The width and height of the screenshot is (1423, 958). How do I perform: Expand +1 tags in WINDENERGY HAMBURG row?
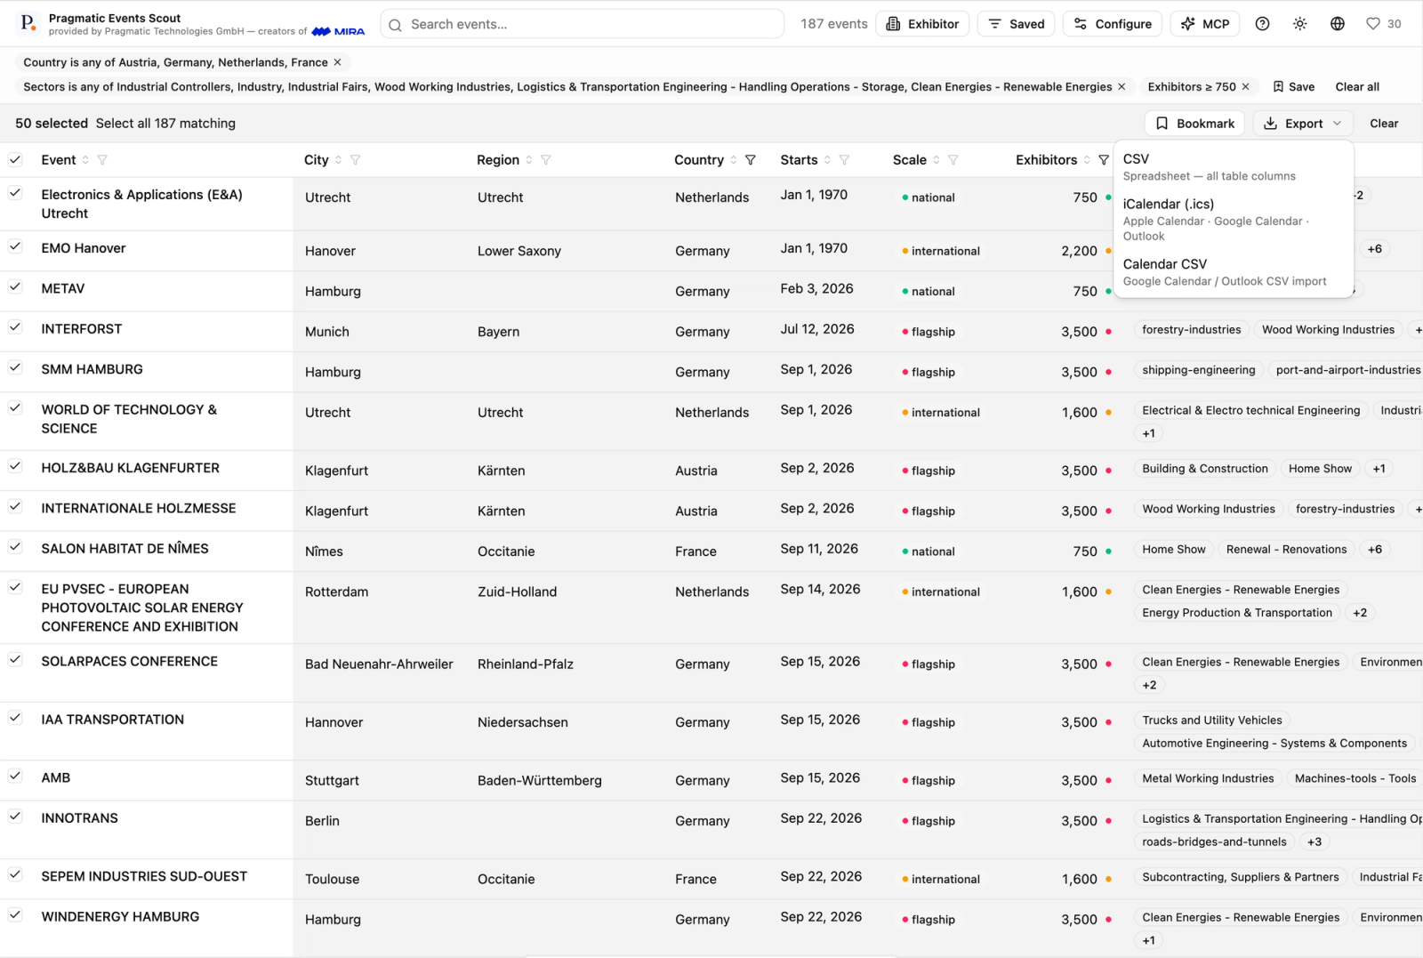[1148, 940]
